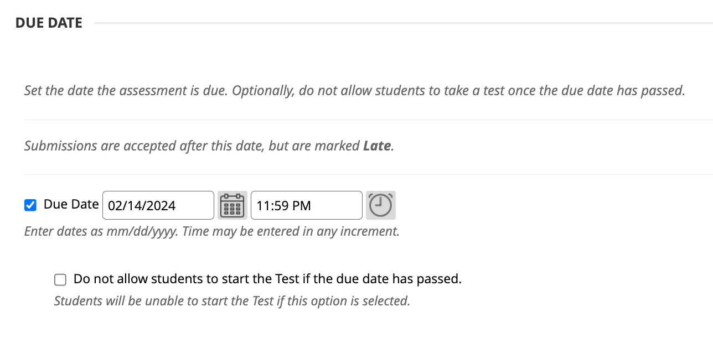Click the DUE DATE section heading

point(49,23)
